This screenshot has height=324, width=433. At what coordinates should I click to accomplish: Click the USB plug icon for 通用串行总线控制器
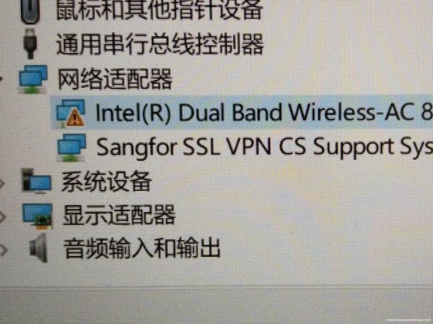31,44
